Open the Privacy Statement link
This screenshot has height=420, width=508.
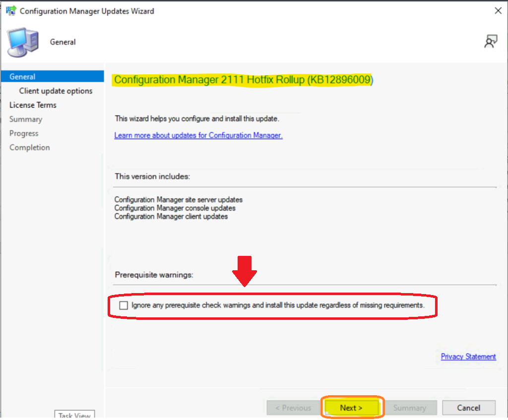pos(468,357)
